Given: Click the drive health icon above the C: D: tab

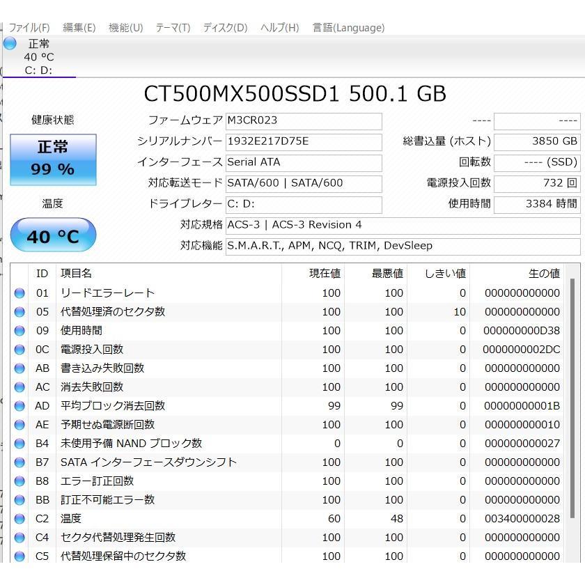Looking at the screenshot, I should pyautogui.click(x=10, y=43).
